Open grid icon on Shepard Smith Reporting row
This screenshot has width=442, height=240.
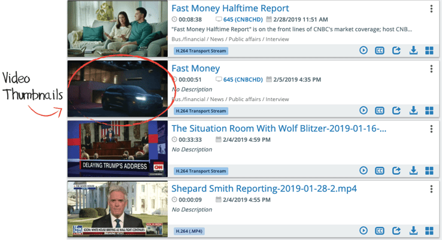point(429,230)
